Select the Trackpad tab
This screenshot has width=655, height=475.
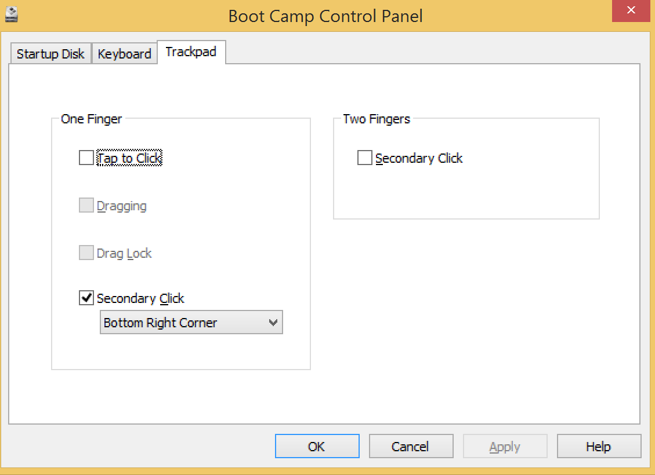click(191, 52)
